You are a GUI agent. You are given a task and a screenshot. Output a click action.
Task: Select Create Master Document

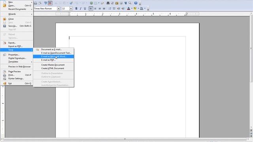coord(54,65)
